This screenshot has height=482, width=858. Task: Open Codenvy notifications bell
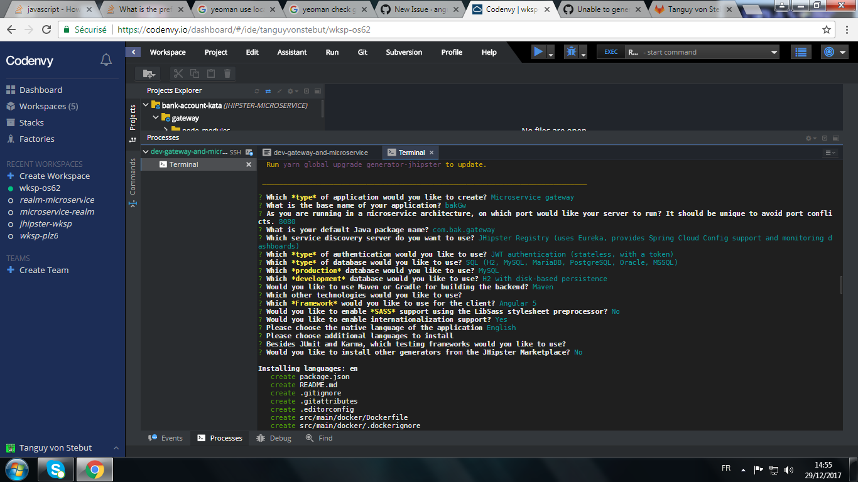coord(106,60)
